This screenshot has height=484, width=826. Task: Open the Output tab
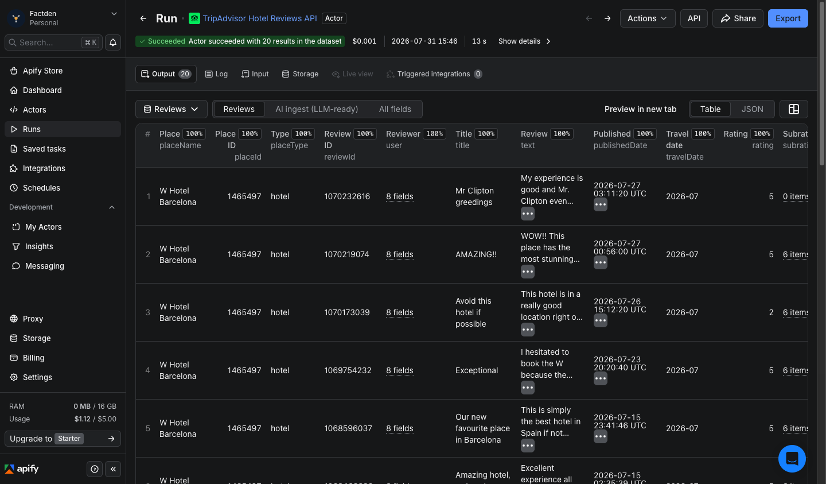pyautogui.click(x=166, y=74)
